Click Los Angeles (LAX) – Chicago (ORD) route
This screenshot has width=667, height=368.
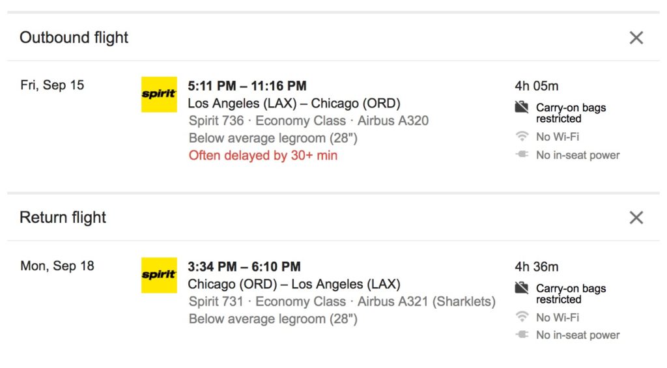[x=294, y=104]
